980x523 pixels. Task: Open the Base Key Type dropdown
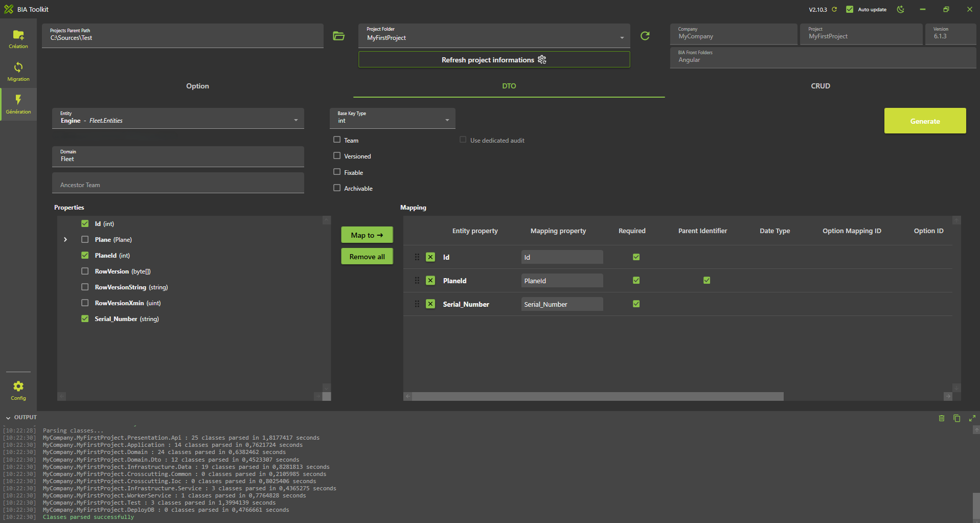(392, 118)
